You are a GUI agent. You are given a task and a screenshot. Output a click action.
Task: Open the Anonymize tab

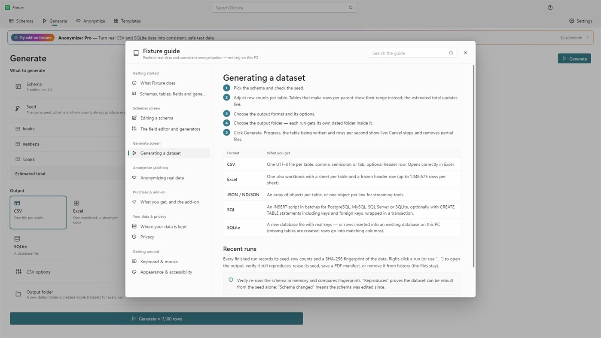pos(91,21)
